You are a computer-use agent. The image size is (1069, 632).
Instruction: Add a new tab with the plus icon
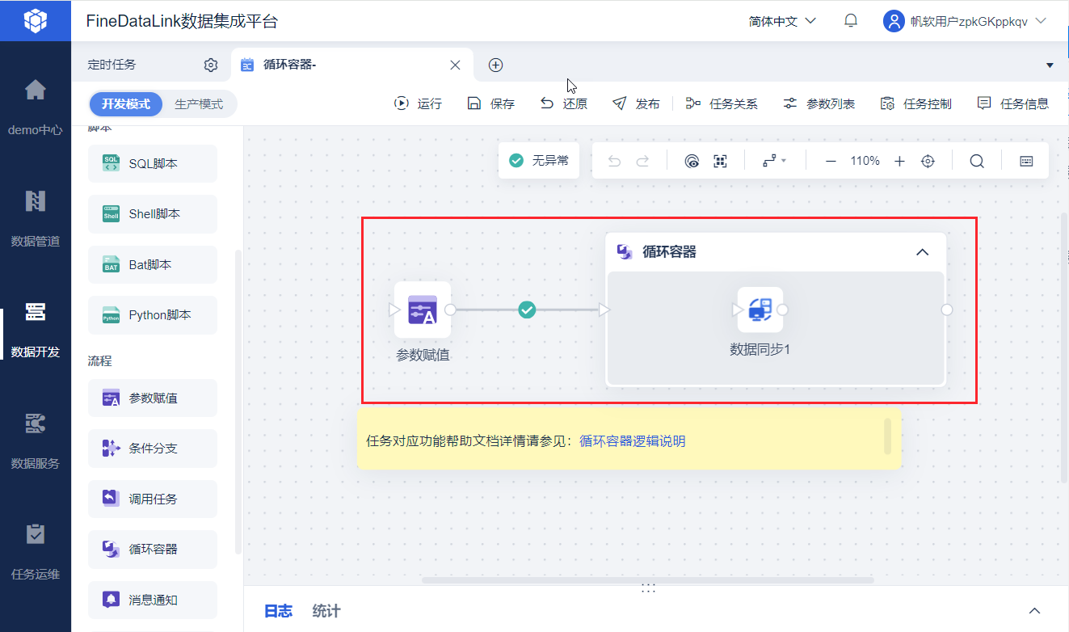(x=496, y=65)
